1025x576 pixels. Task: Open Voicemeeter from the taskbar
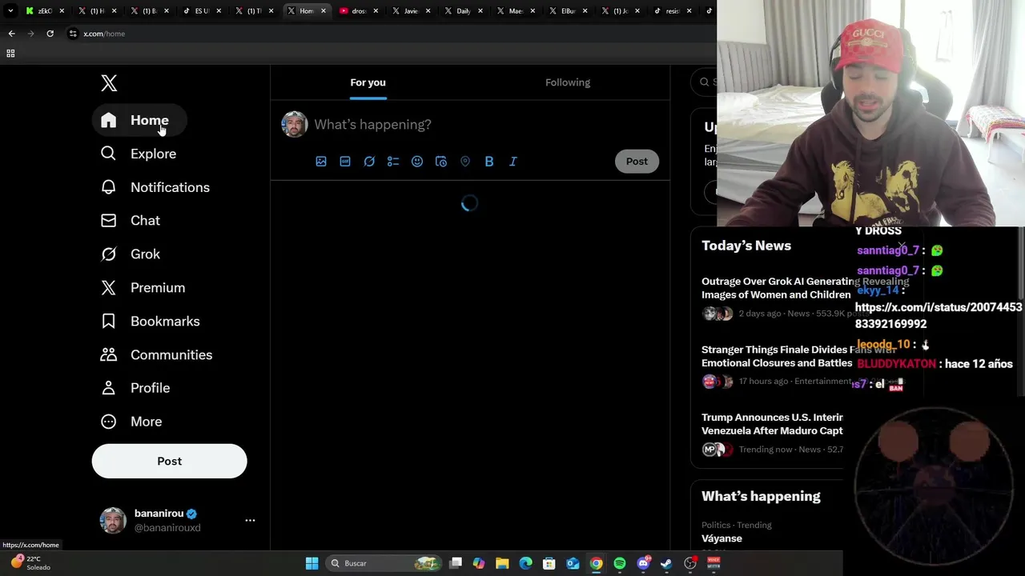(713, 563)
